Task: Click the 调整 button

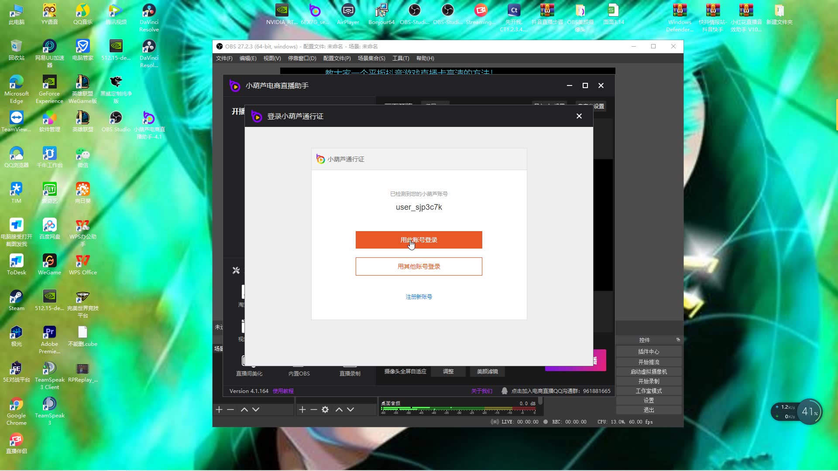Action: [x=448, y=372]
